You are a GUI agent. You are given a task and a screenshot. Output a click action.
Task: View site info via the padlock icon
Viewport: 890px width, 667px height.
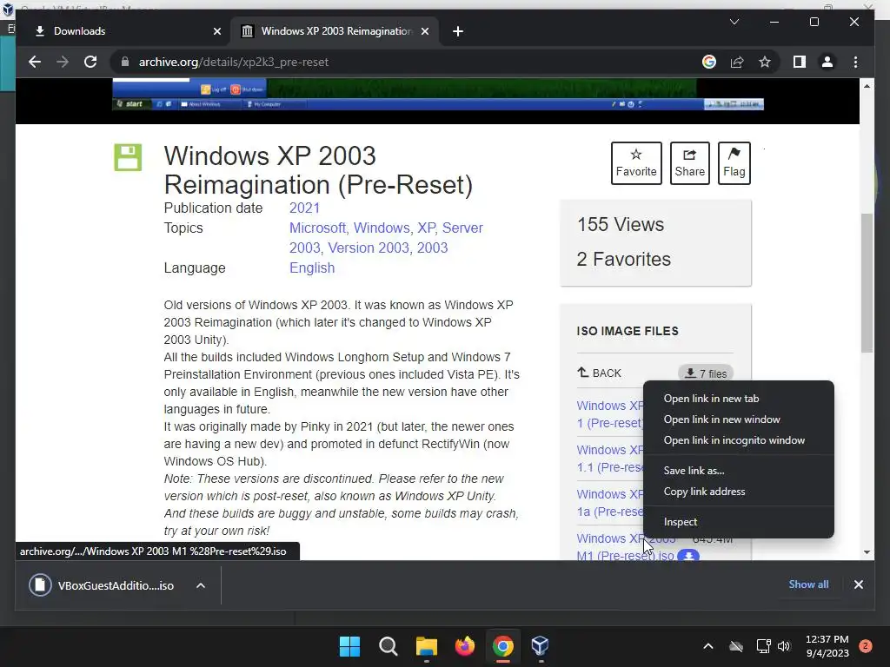pyautogui.click(x=125, y=62)
